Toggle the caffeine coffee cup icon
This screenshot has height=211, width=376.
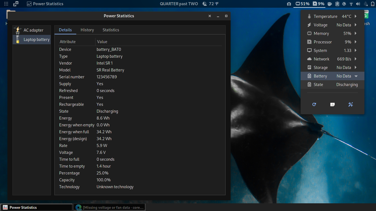(x=330, y=4)
